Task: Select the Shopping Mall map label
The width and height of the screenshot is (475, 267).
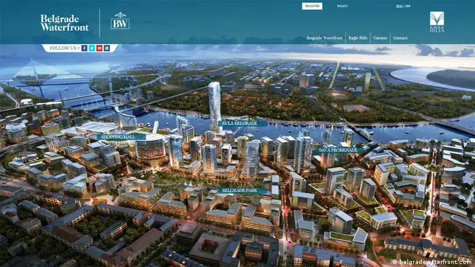Action: tap(121, 137)
